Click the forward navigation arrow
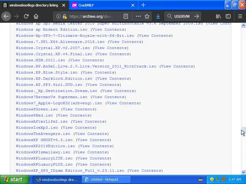The height and width of the screenshot is (184, 246). pyautogui.click(x=16, y=16)
